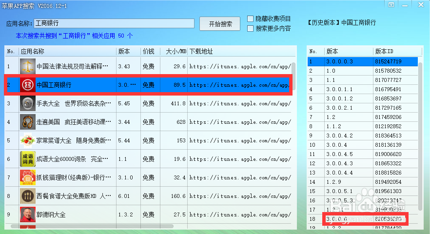The width and height of the screenshot is (430, 234).
Task: Click the 抓钱猫理财 app icon
Action: tap(28, 177)
